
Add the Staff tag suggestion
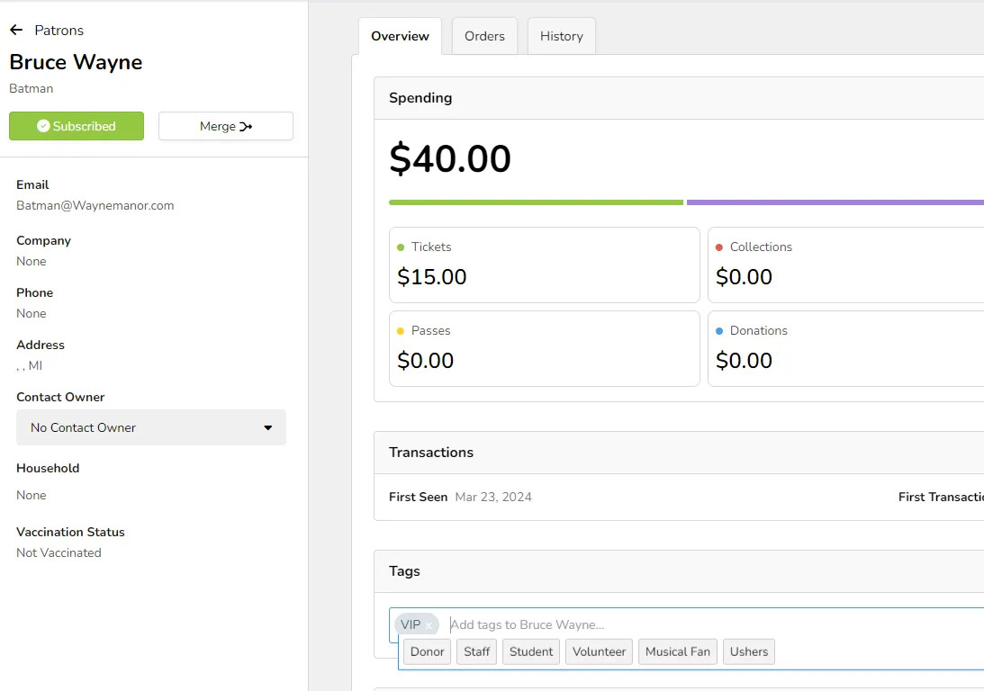coord(477,651)
